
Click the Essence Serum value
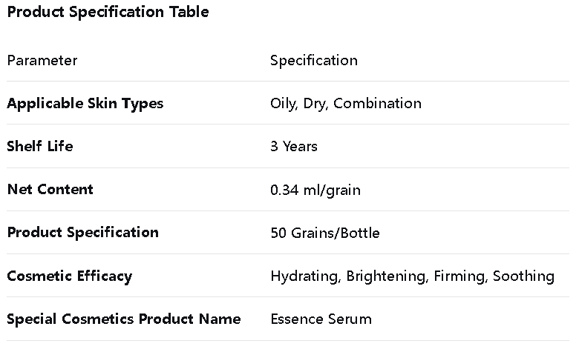coord(321,319)
